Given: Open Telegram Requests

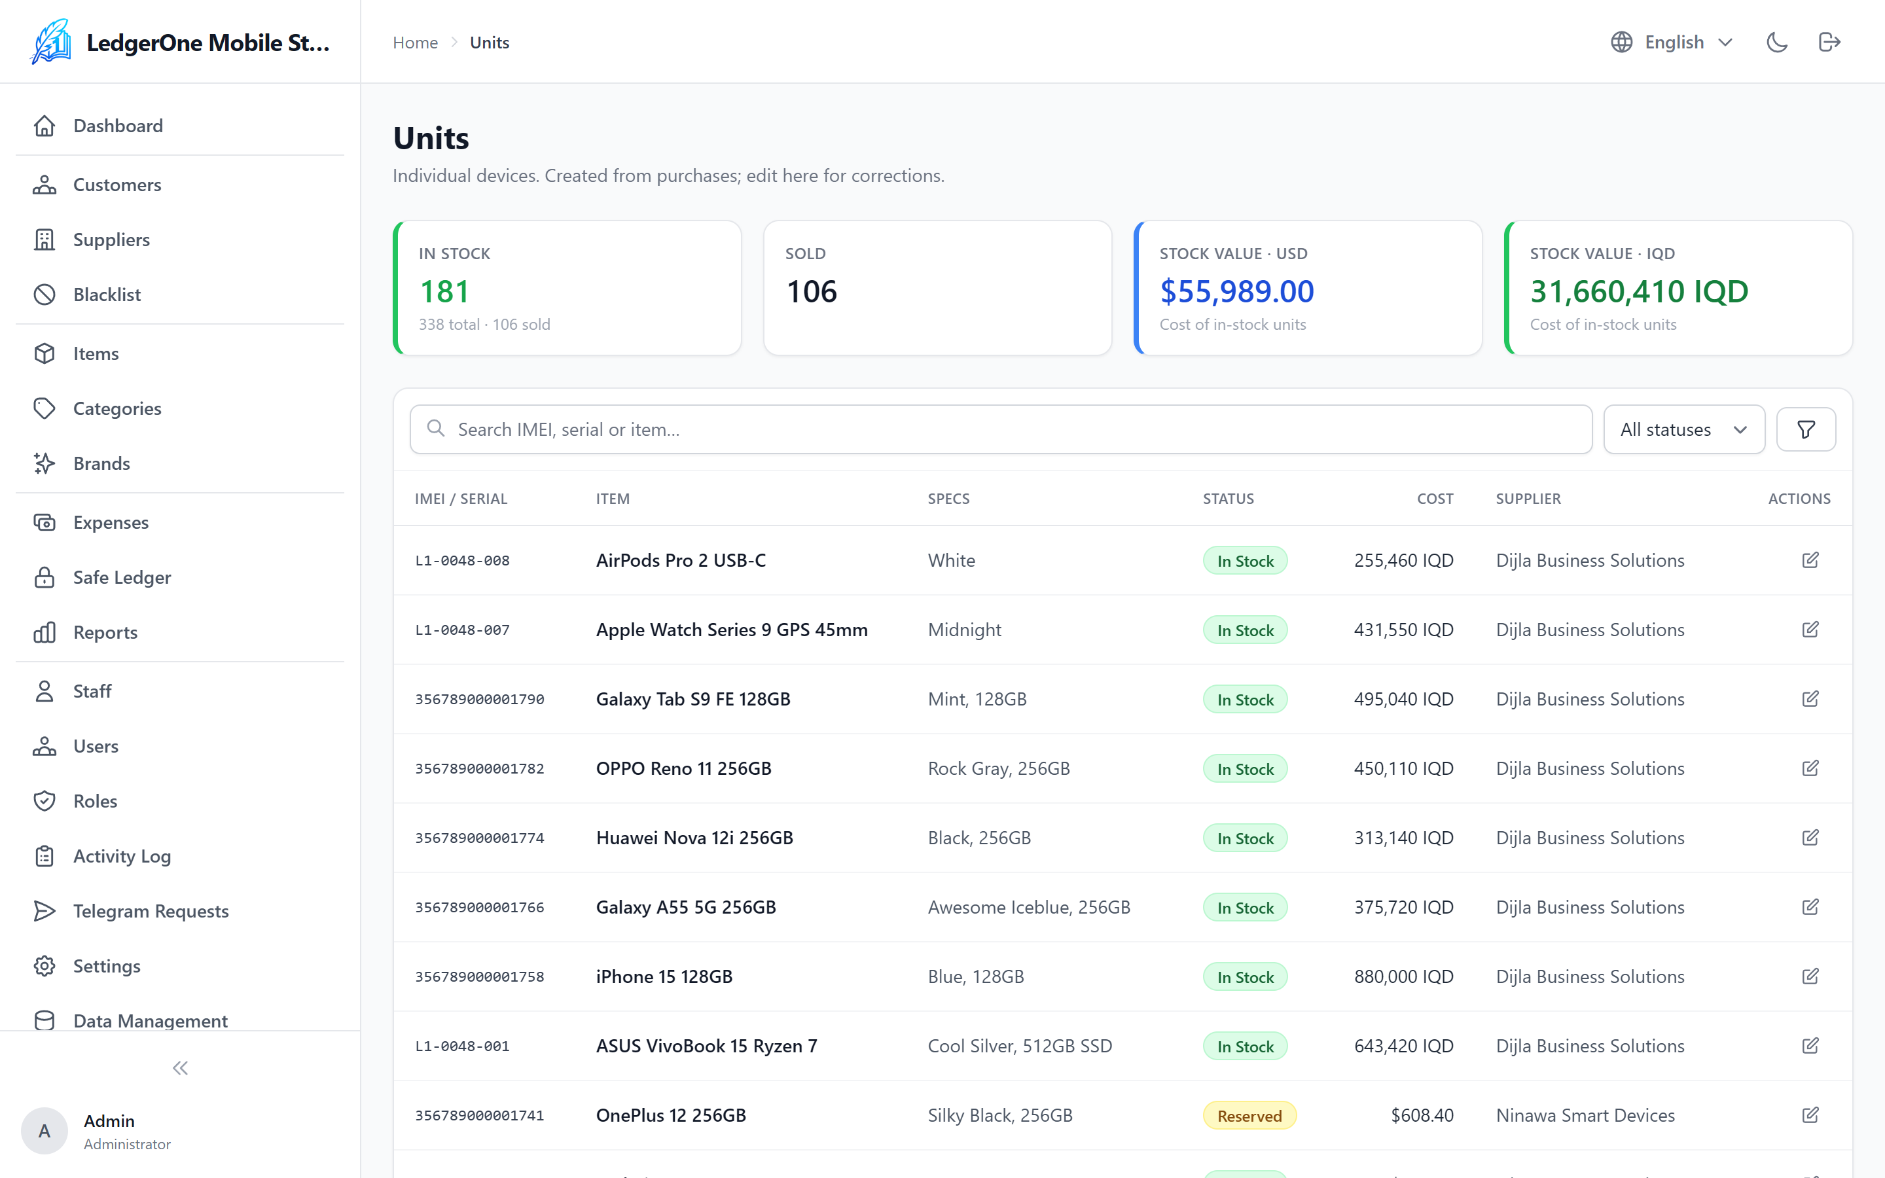Looking at the screenshot, I should [x=180, y=911].
